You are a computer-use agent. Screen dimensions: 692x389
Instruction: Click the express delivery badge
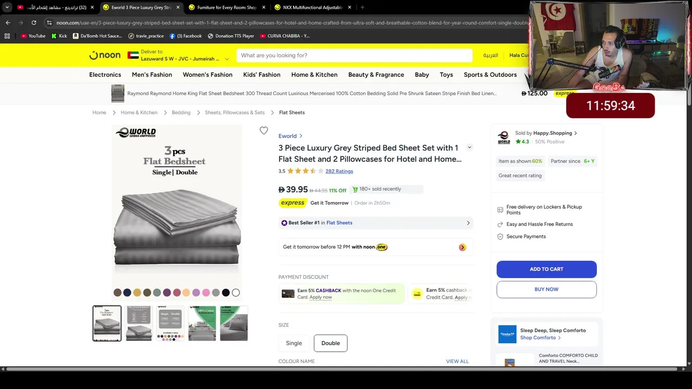point(292,203)
